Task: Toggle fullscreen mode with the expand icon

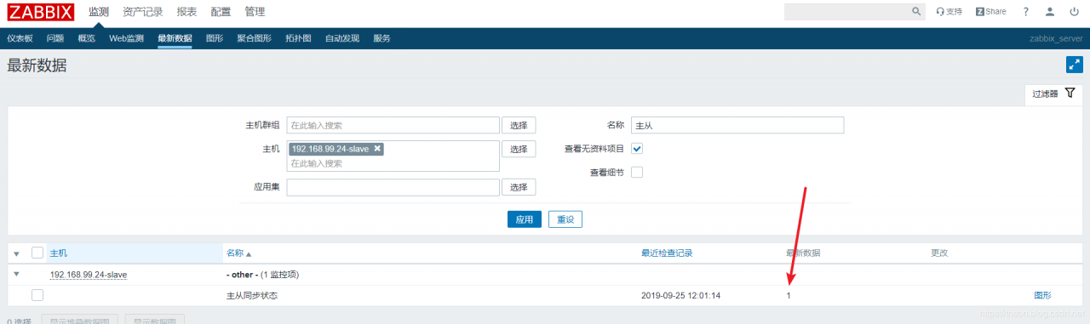Action: 1074,65
